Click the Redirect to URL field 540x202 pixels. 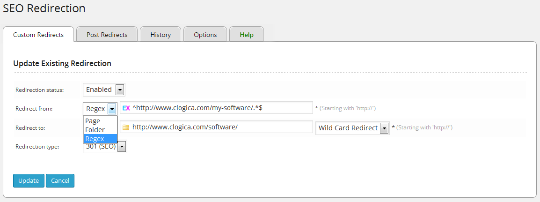click(x=220, y=127)
